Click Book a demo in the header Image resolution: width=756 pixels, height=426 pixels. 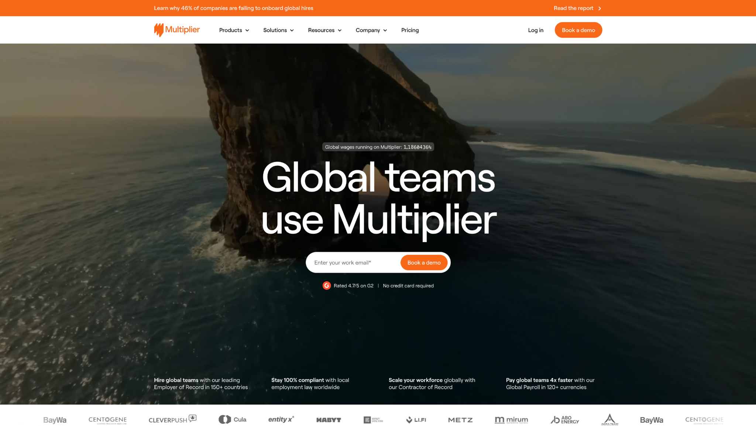point(578,30)
